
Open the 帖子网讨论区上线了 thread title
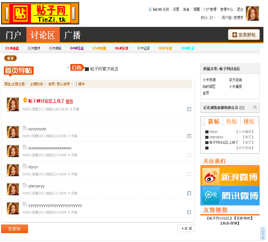[x=46, y=101]
